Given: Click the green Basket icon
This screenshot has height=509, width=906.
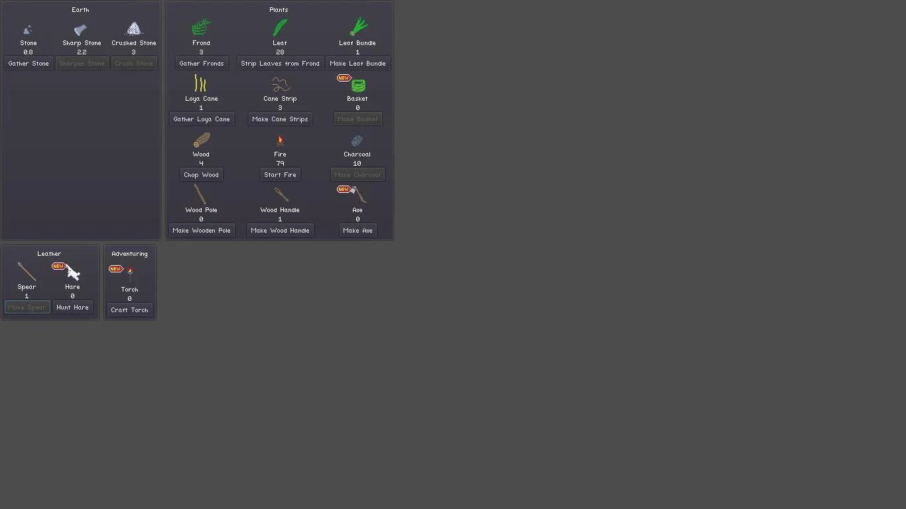Looking at the screenshot, I should pos(358,85).
